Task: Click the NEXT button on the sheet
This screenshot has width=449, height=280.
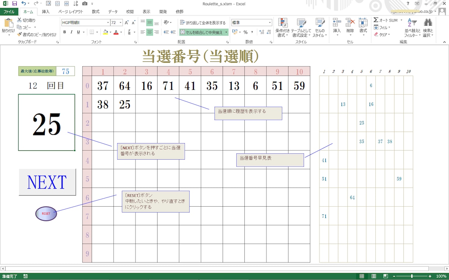Action: (x=47, y=182)
